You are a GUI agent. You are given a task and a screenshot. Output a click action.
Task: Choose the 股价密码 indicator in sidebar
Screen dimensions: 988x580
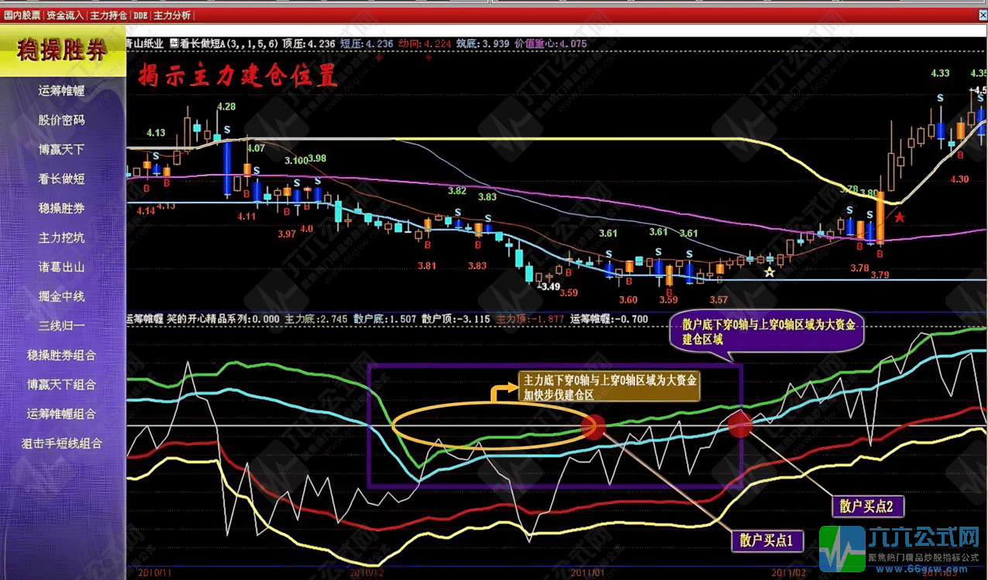62,120
